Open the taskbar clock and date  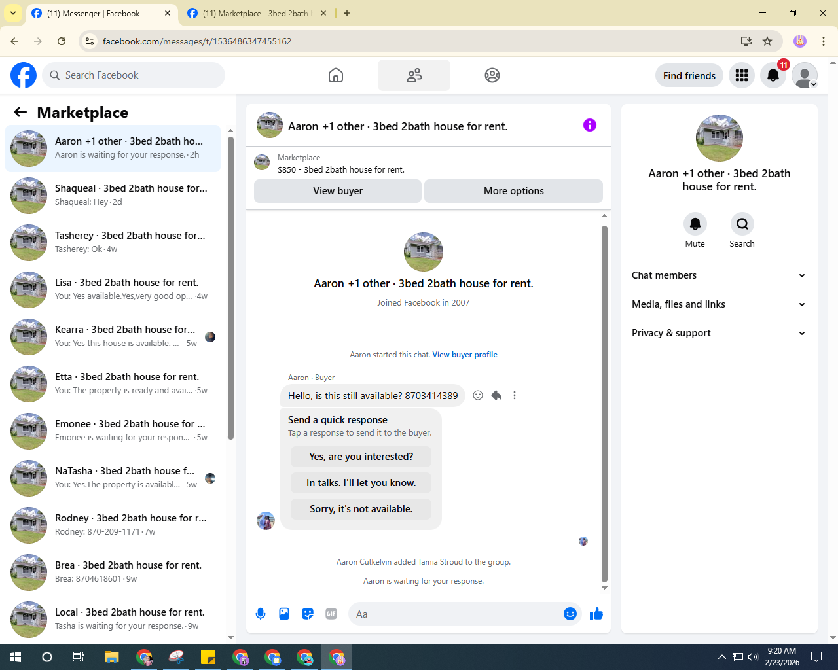pyautogui.click(x=782, y=657)
